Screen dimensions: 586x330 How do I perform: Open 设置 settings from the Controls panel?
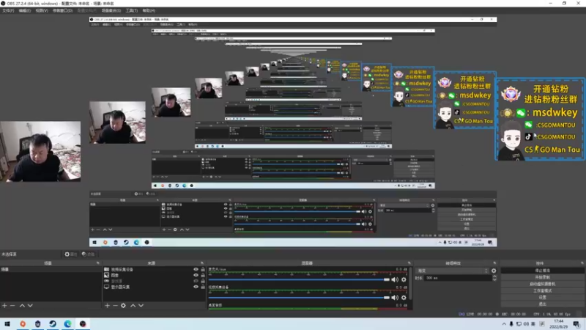coord(542,298)
